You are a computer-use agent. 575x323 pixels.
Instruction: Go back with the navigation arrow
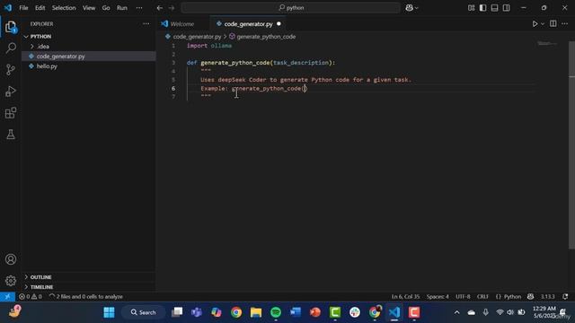click(160, 8)
